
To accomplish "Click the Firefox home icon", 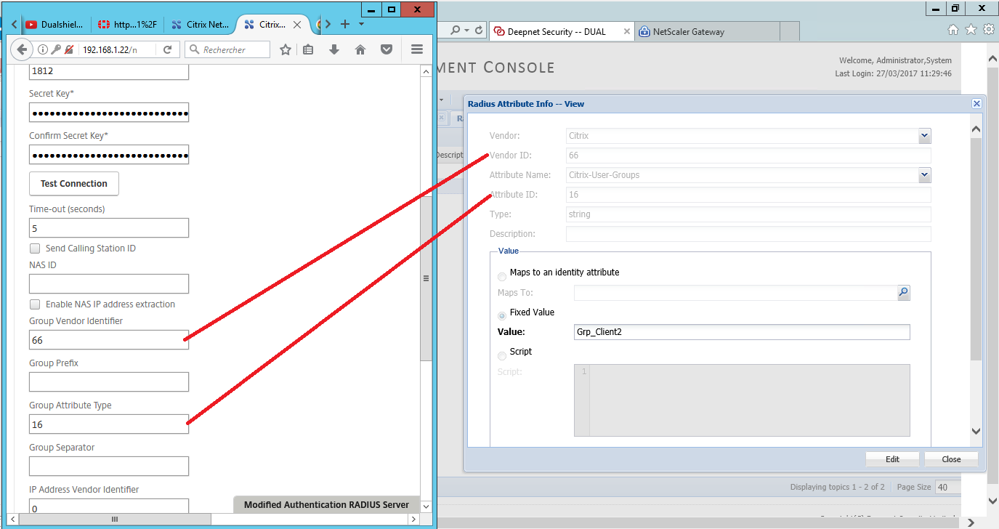I will pos(360,49).
